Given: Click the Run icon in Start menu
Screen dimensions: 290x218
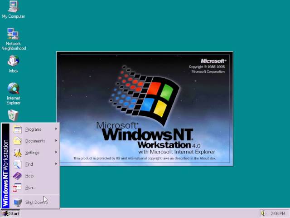Looking at the screenshot, I should click(17, 188).
